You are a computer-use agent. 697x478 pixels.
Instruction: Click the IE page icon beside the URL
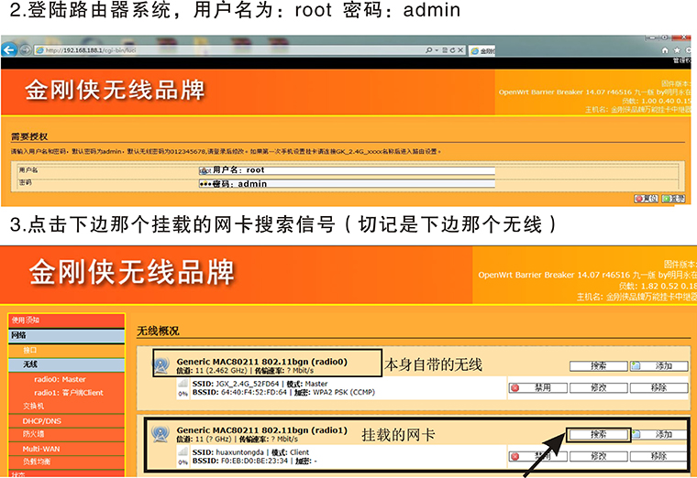pos(39,50)
